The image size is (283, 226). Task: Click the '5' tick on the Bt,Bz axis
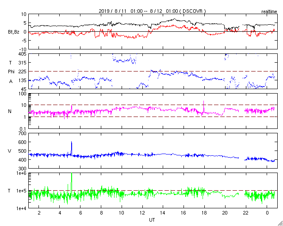(25, 23)
